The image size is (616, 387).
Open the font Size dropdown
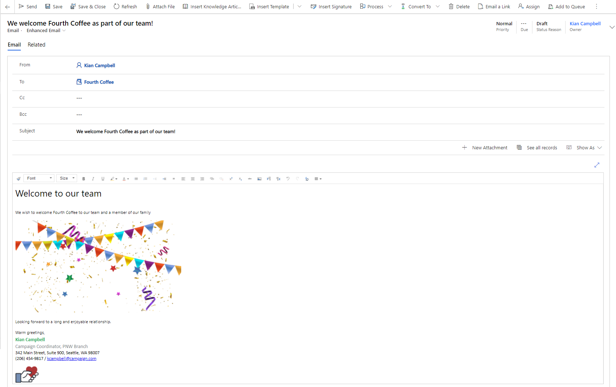click(x=67, y=178)
